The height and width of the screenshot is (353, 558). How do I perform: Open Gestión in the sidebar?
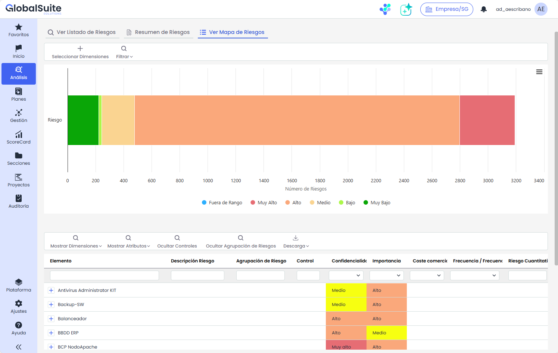tap(19, 116)
